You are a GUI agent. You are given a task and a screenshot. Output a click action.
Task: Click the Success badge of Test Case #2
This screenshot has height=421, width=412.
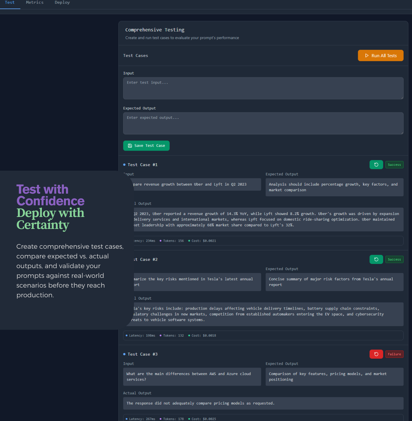tap(394, 259)
